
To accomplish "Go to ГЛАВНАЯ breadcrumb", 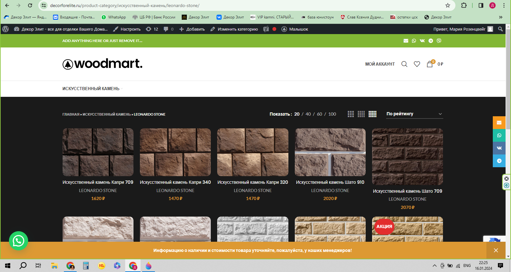I will [x=71, y=114].
